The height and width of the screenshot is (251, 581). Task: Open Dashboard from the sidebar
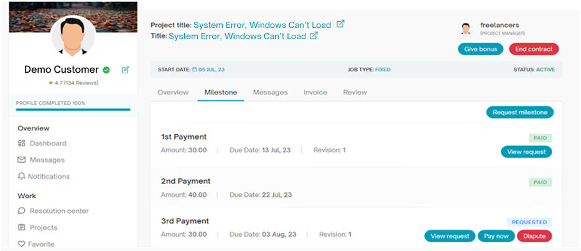47,144
